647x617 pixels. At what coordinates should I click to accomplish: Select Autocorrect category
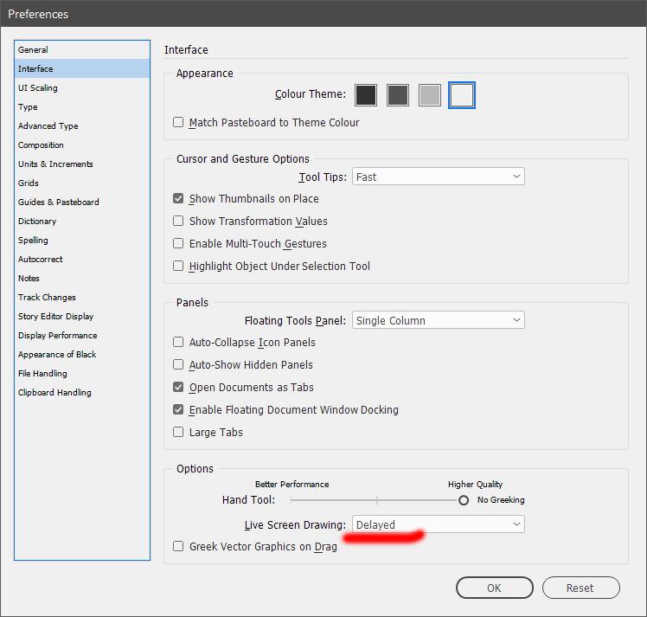pyautogui.click(x=82, y=259)
